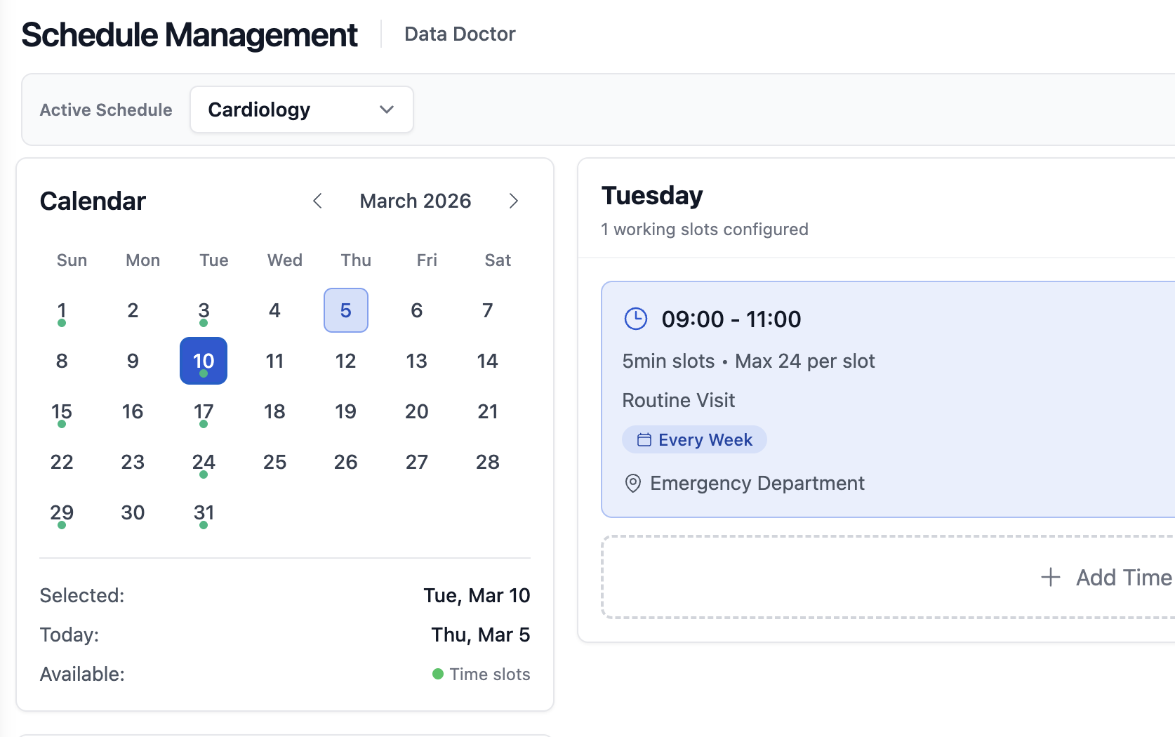1175x737 pixels.
Task: Select Sunday March 1 date
Action: tap(62, 311)
